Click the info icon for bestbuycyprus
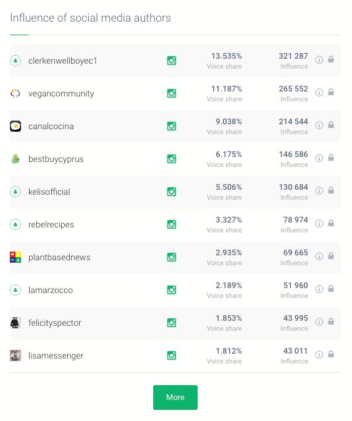352x421 pixels. (x=319, y=158)
